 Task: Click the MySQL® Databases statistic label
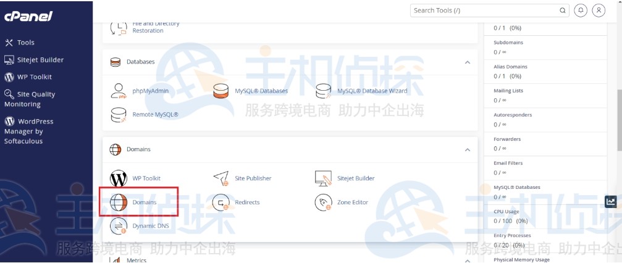coord(516,187)
